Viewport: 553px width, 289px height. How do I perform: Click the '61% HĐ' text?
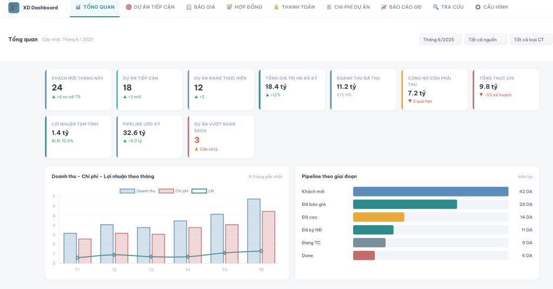[x=344, y=95]
